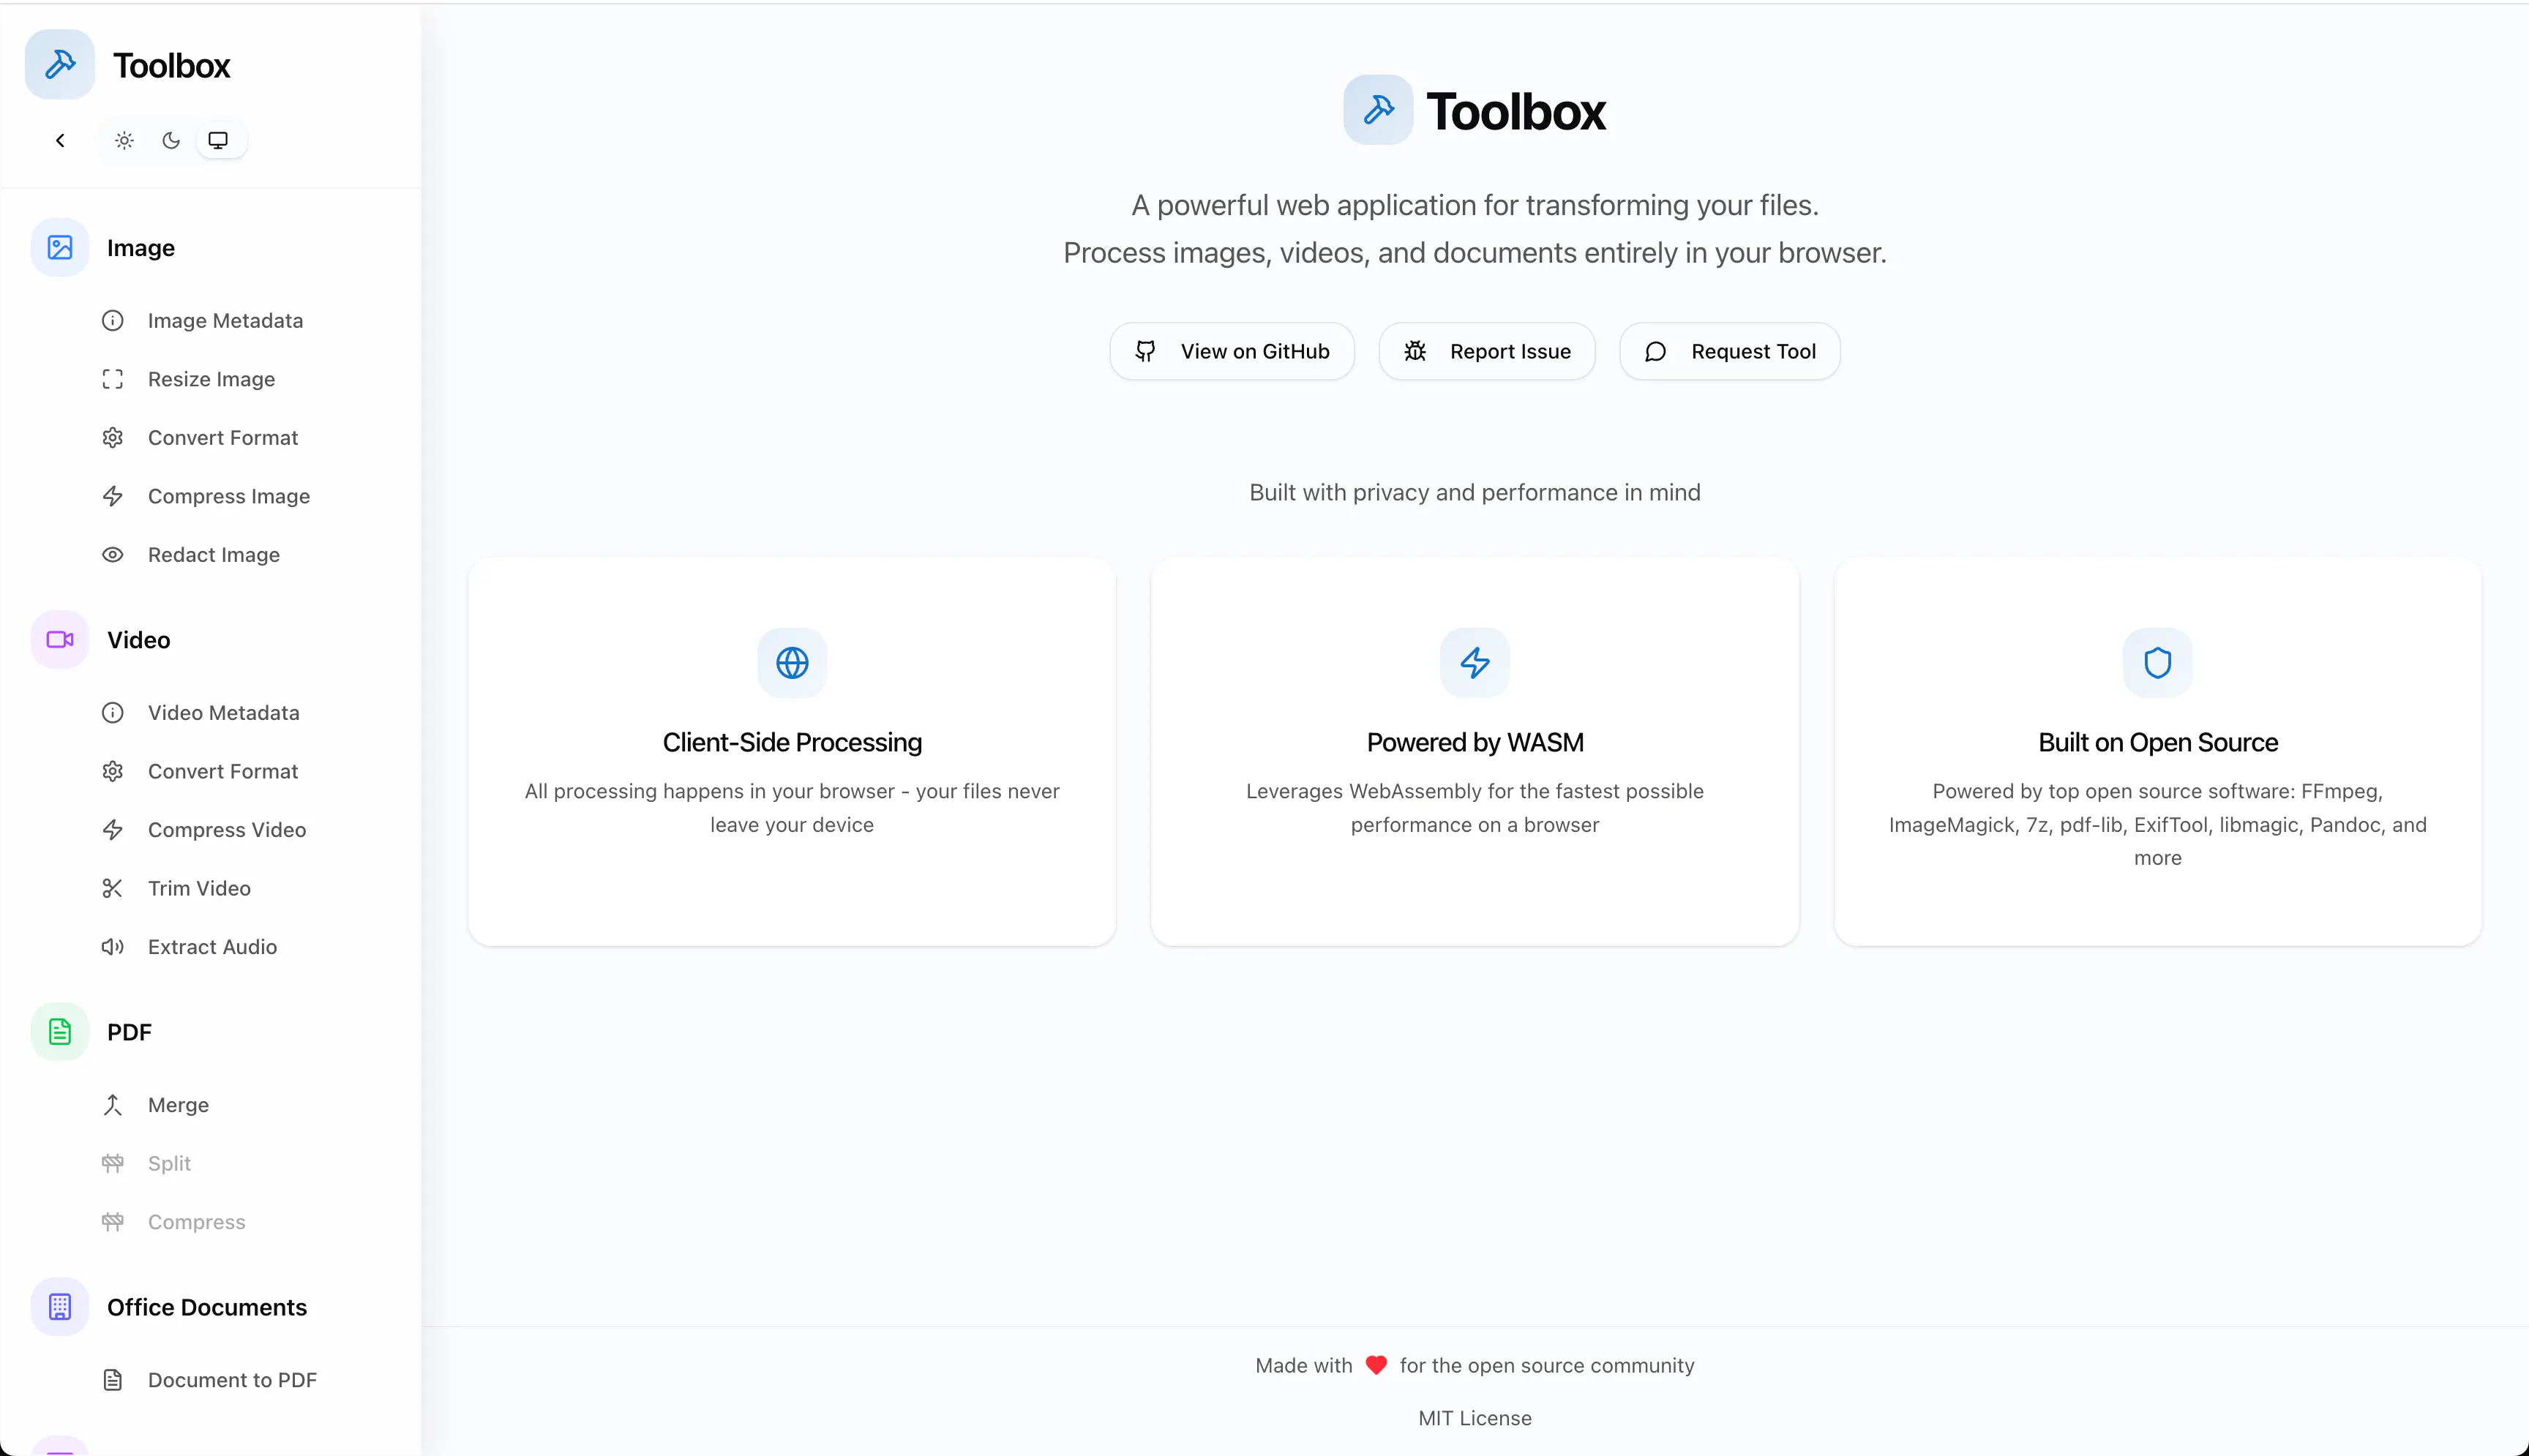The image size is (2529, 1456).
Task: Click the Compress Image lightning icon
Action: point(113,496)
